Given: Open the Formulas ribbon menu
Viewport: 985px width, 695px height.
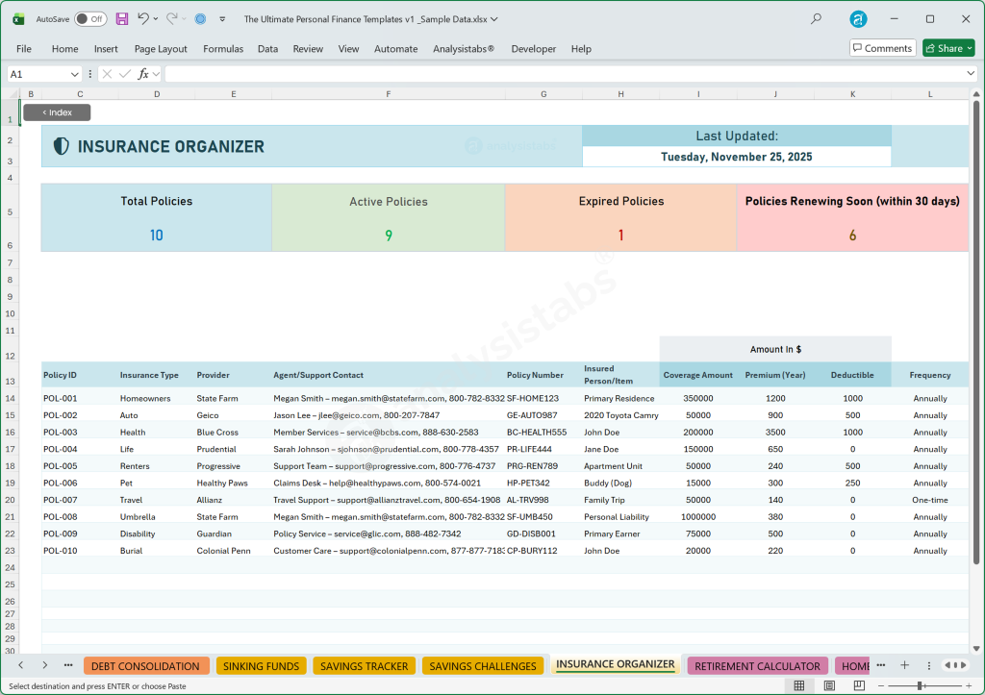Looking at the screenshot, I should click(223, 48).
